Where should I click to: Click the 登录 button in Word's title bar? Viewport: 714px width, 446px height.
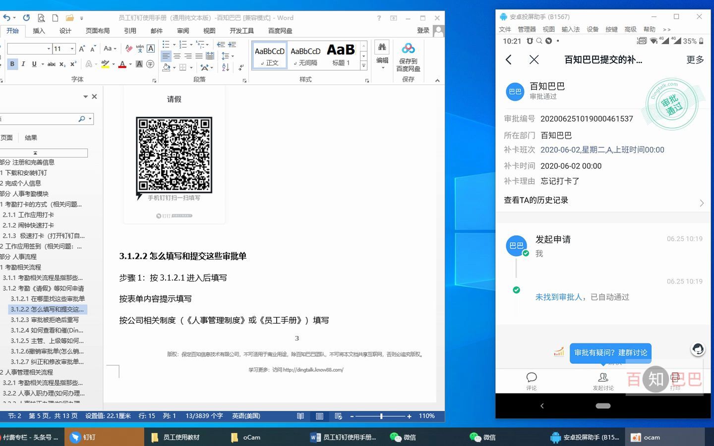pyautogui.click(x=423, y=30)
